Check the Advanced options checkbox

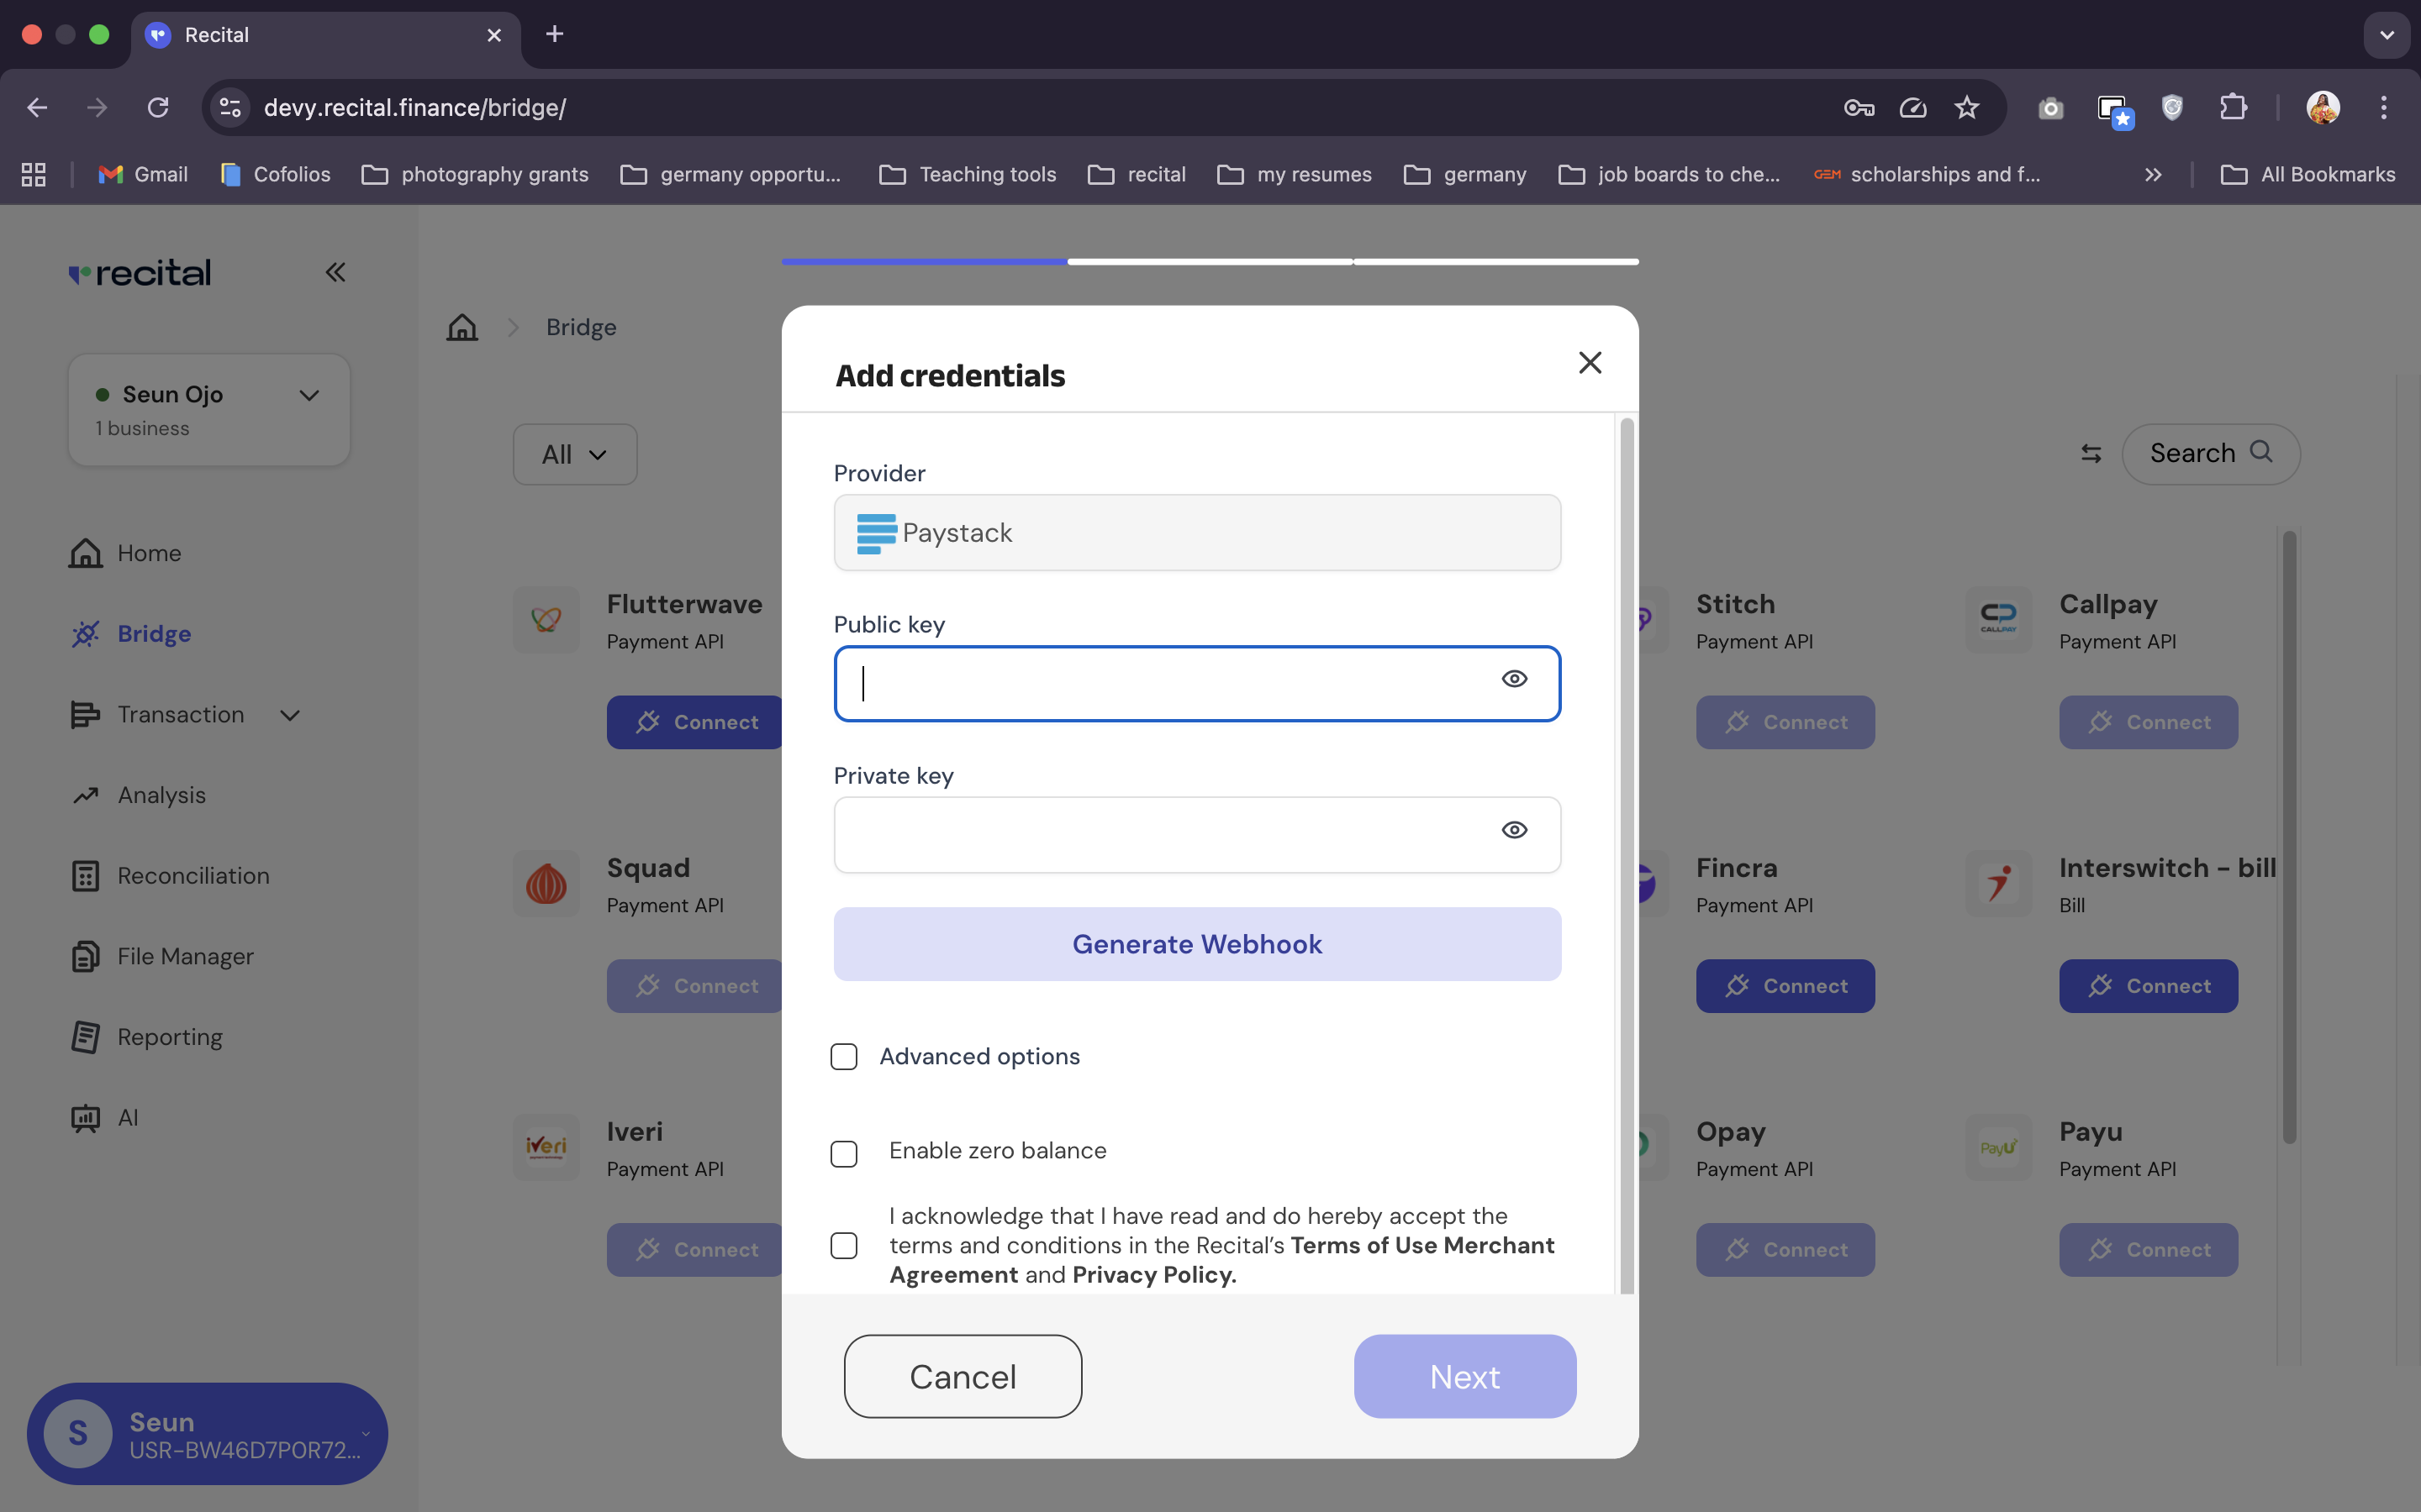click(843, 1056)
